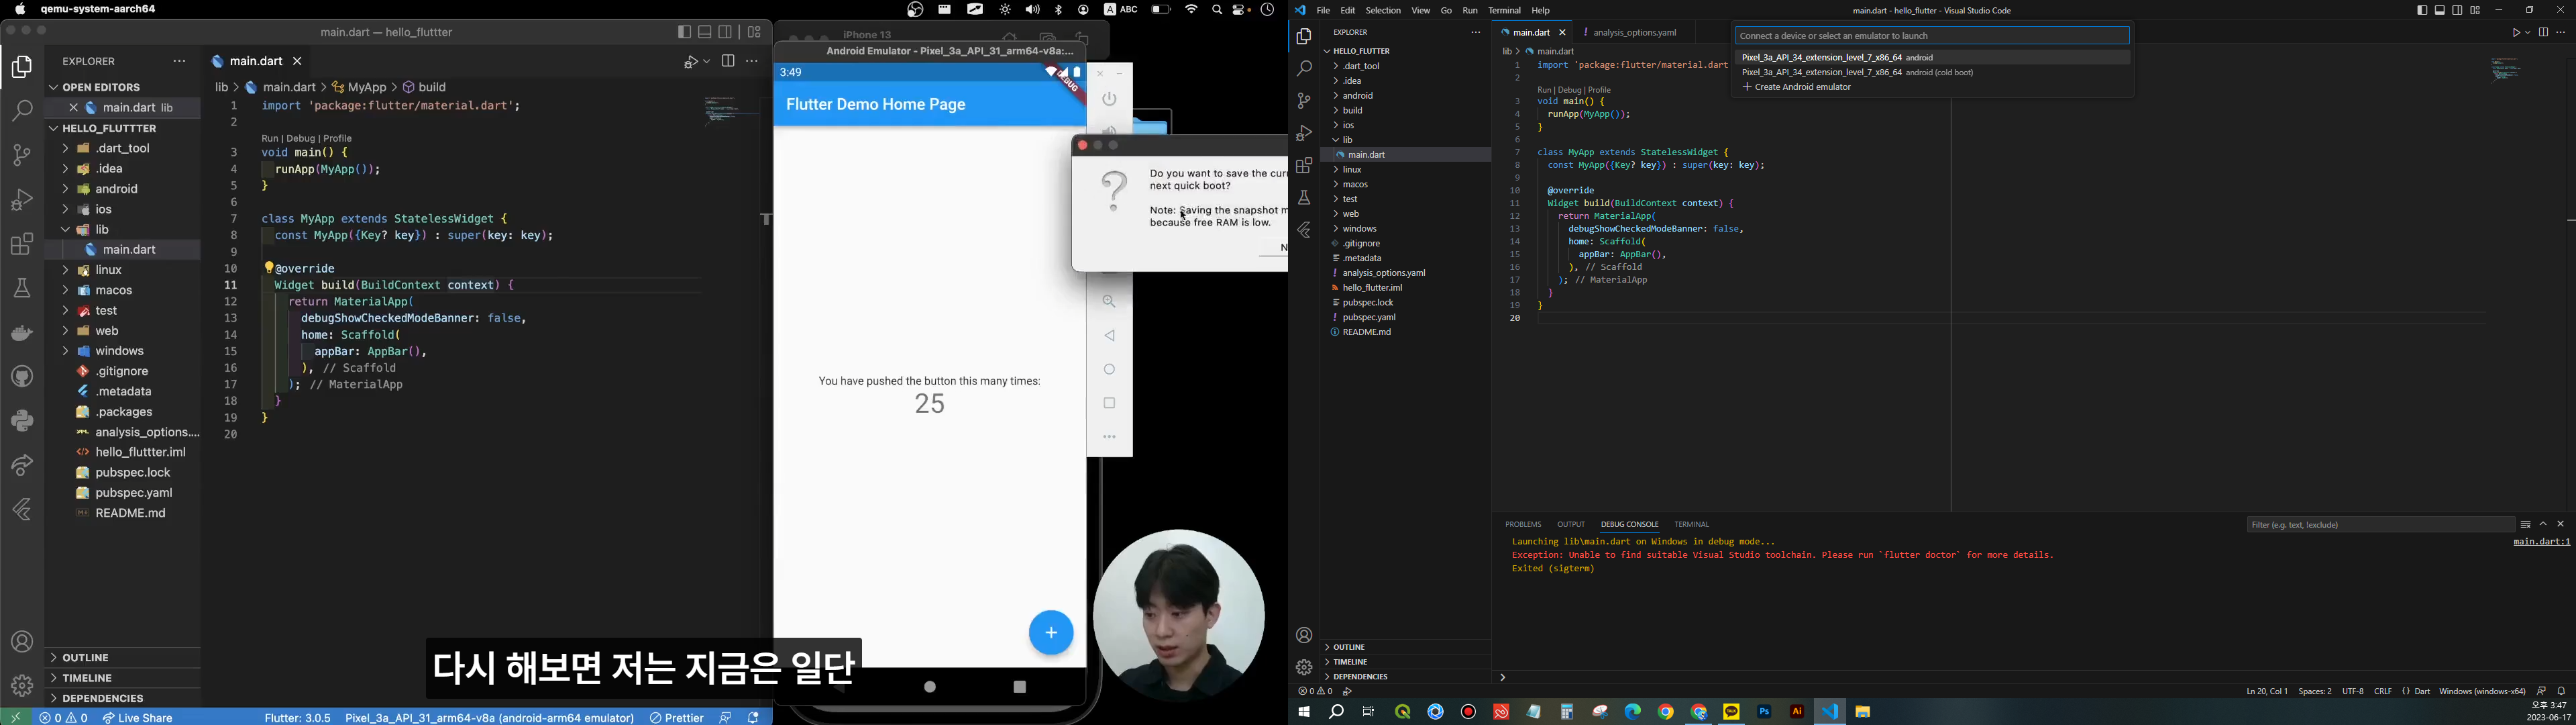The height and width of the screenshot is (725, 2576).
Task: Click Create Android emulator
Action: (x=1932, y=88)
